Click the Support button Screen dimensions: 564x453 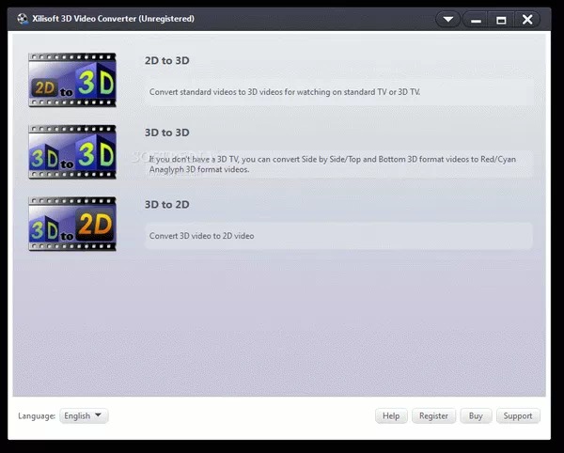[518, 415]
